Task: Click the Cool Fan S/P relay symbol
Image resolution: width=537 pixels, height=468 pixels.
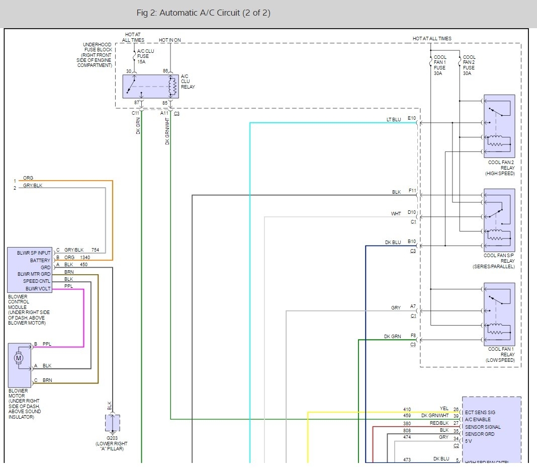Action: pos(499,220)
